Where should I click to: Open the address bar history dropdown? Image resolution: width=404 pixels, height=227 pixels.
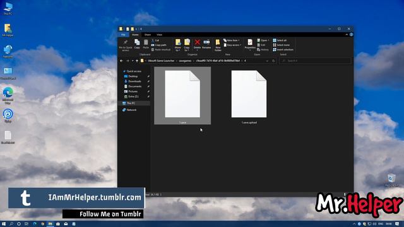click(x=267, y=61)
